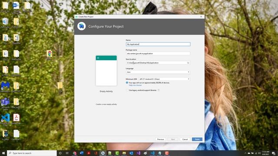Click the Cortana circle on the taskbar

tap(60, 153)
